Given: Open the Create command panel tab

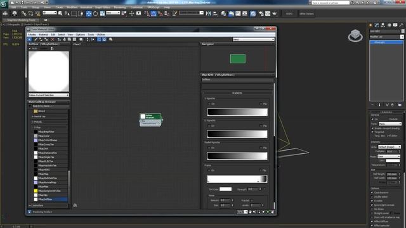Looking at the screenshot, I should (370, 25).
